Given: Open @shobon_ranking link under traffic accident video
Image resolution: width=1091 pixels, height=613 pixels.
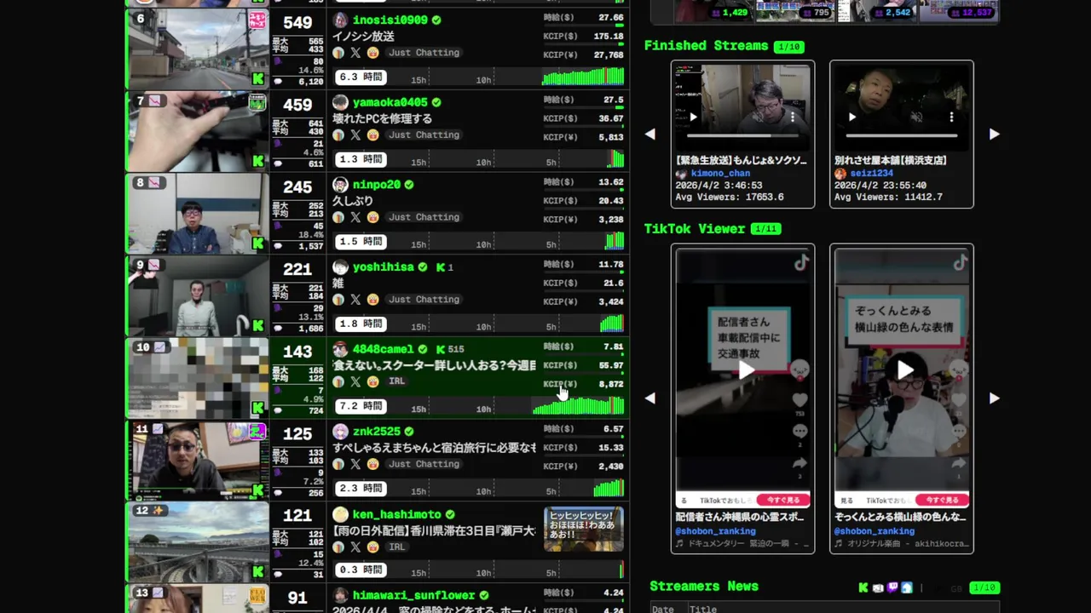Looking at the screenshot, I should pyautogui.click(x=715, y=531).
